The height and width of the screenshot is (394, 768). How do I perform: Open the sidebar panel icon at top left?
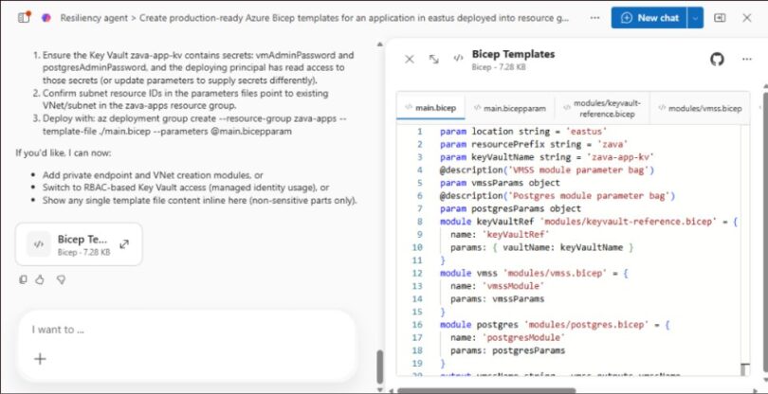24,18
